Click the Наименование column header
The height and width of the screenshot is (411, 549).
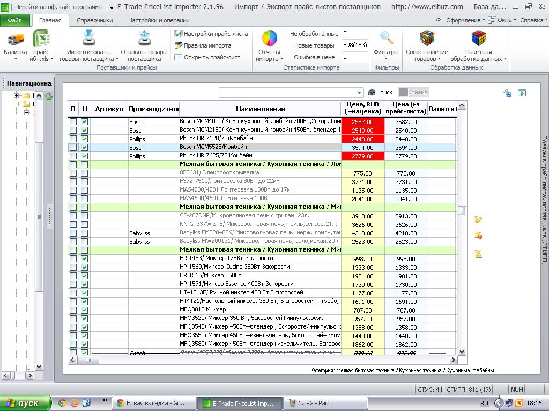click(x=260, y=109)
